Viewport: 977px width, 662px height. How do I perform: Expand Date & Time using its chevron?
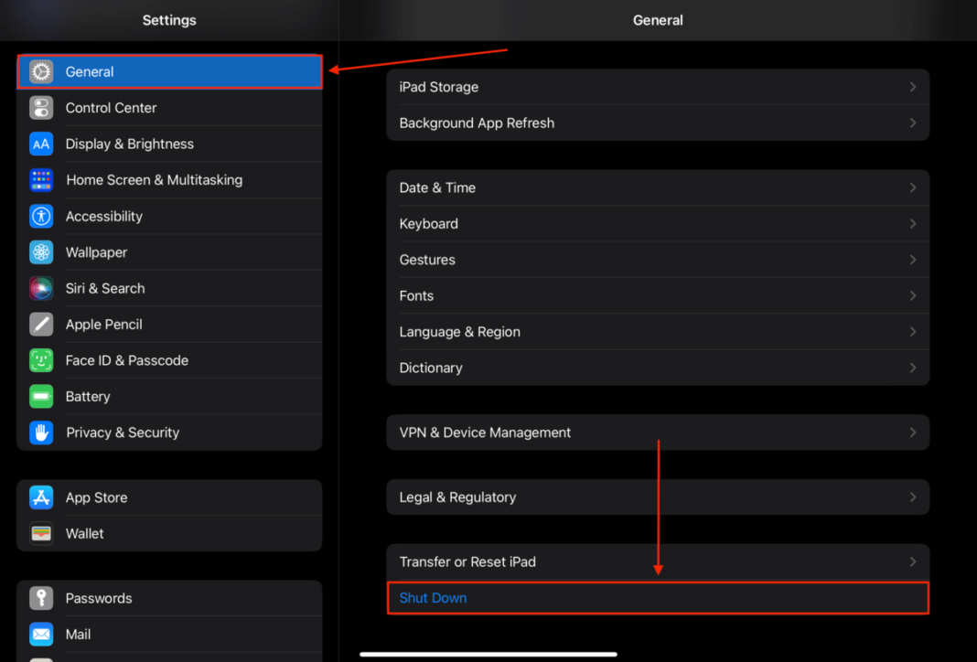tap(912, 187)
